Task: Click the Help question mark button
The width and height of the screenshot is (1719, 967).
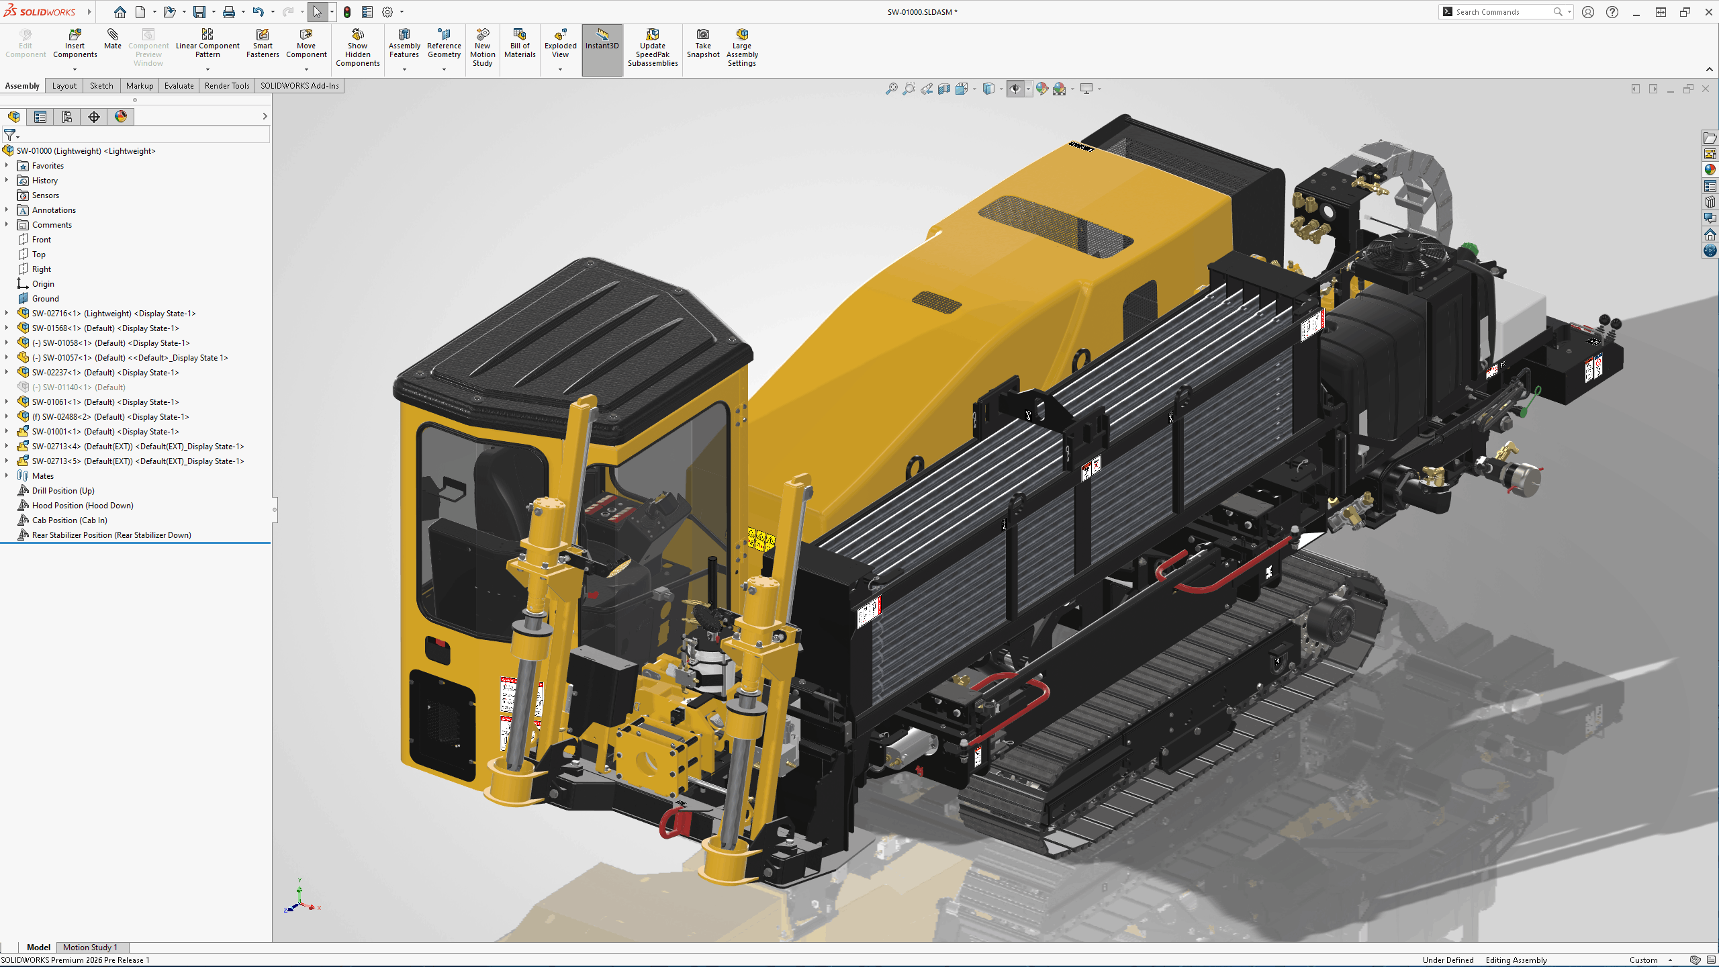Action: (x=1612, y=12)
